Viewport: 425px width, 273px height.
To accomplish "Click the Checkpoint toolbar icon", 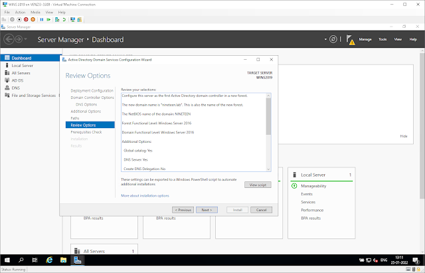I will click(57, 19).
